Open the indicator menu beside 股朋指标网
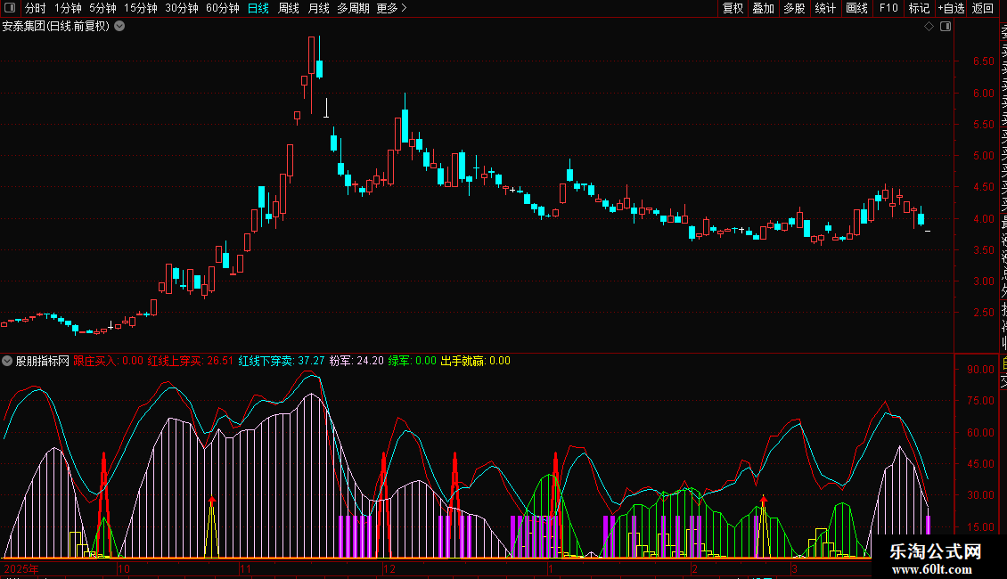The height and width of the screenshot is (579, 1007). 7,361
